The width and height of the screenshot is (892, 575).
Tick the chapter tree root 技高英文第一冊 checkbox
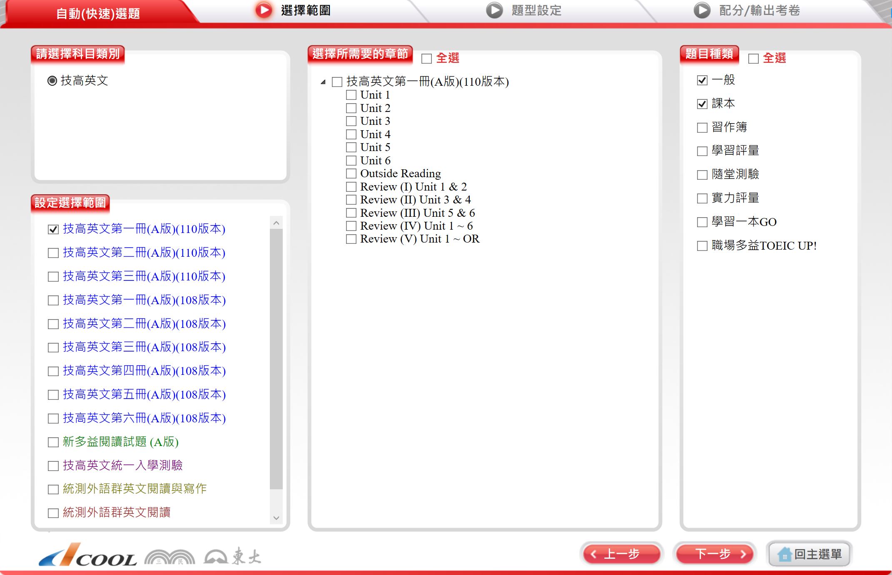click(337, 82)
